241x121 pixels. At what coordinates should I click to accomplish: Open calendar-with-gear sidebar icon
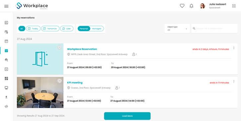point(6,32)
